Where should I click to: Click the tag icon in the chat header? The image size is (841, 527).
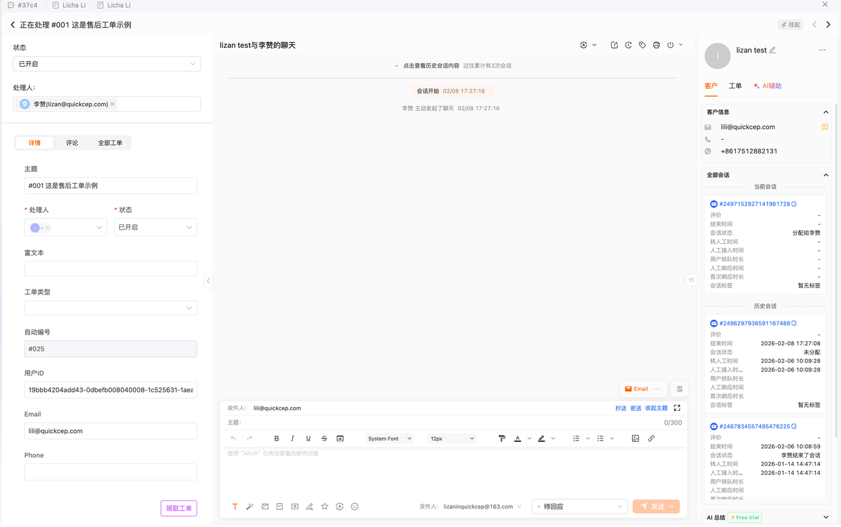[x=643, y=45]
